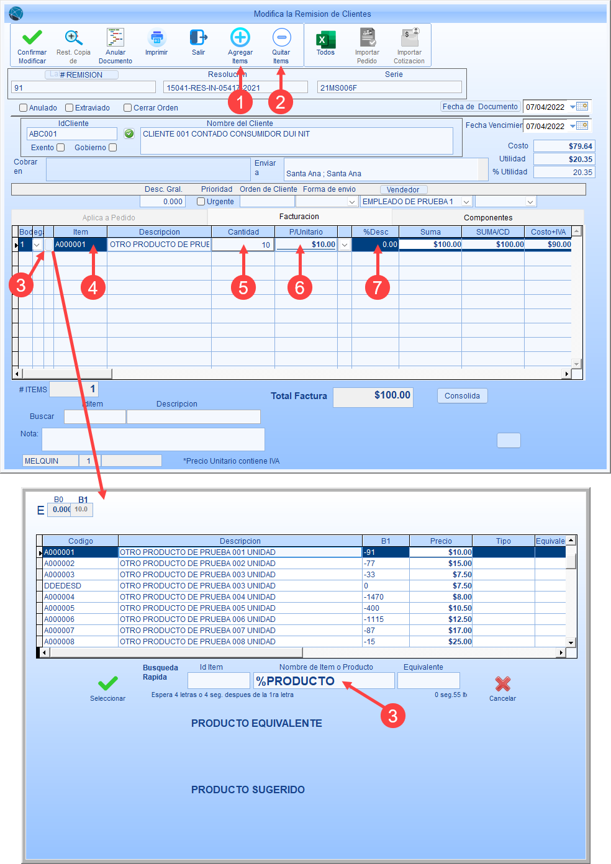Expand the Vendedor EMPLEADO DE PRUEBA 1 dropdown
This screenshot has height=864, width=611.
466,202
